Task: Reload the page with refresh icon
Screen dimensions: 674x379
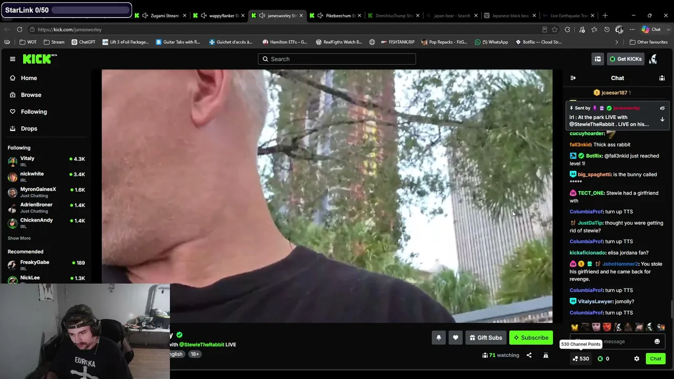Action: [x=19, y=29]
